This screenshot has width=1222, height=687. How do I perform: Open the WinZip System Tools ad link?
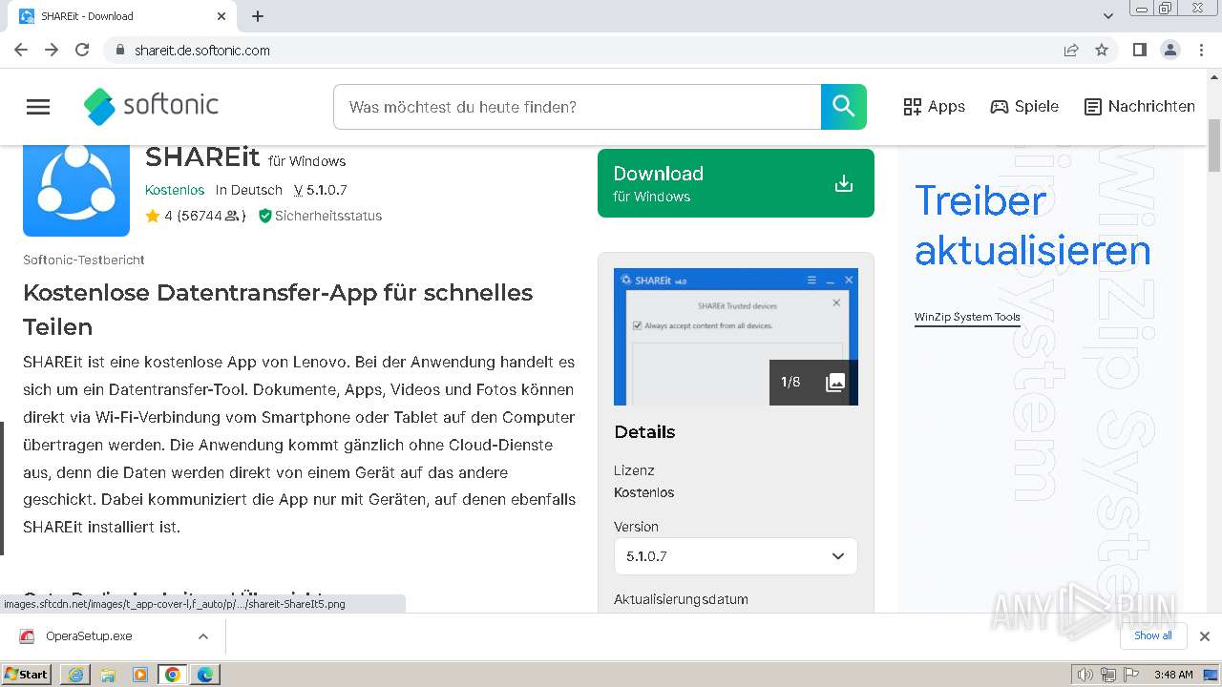click(967, 317)
